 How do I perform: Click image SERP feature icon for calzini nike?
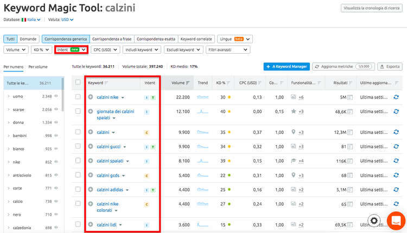[293, 97]
